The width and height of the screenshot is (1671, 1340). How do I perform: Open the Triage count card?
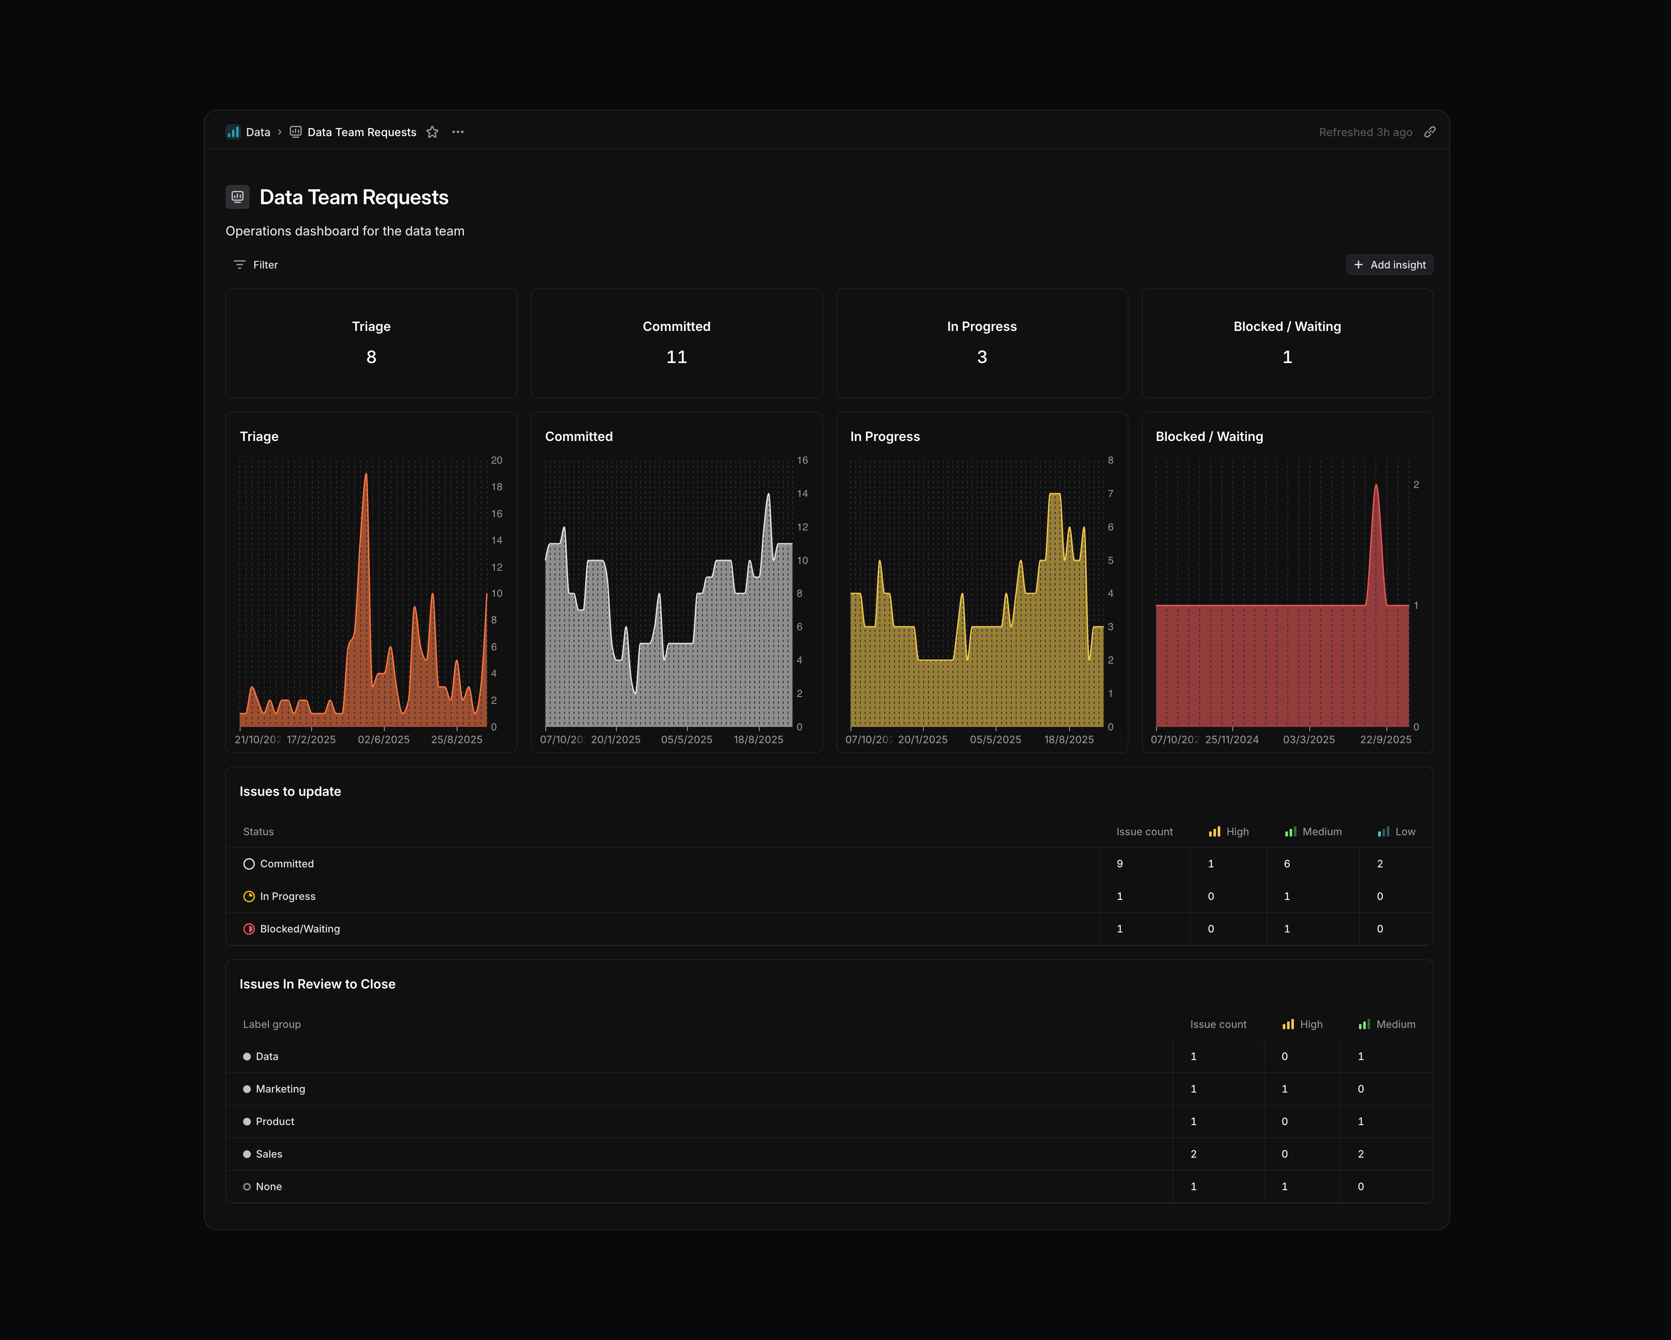click(371, 343)
